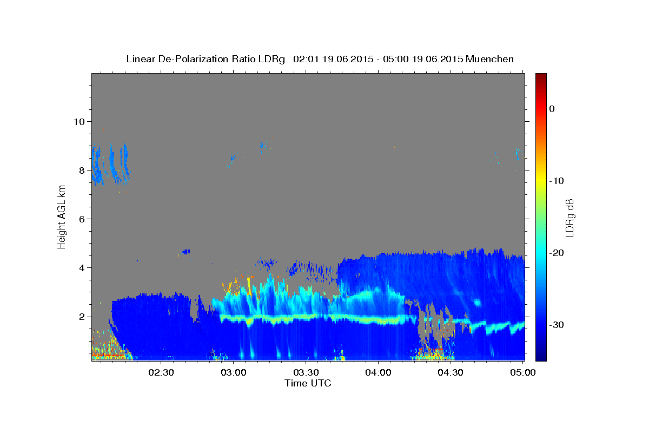Click the dark red top of colorbar
This screenshot has width=649, height=433.
(541, 76)
